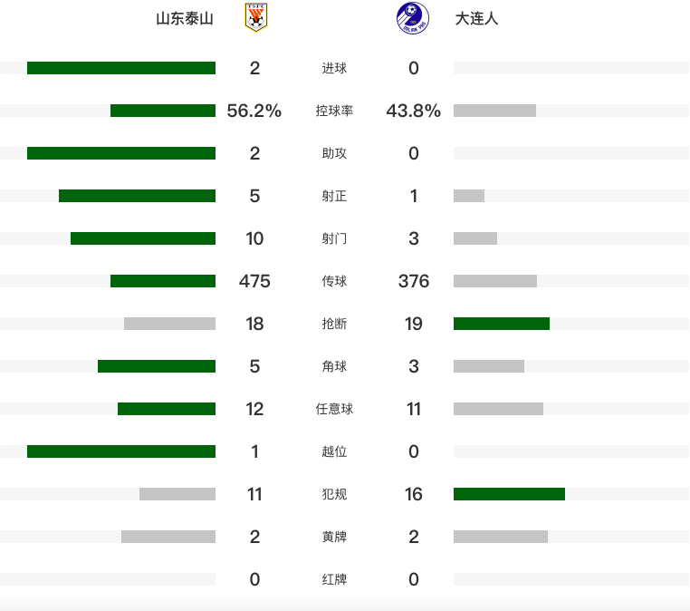Click the Shandong Taishan team crest
Screen dimensions: 690x611
pos(255,17)
